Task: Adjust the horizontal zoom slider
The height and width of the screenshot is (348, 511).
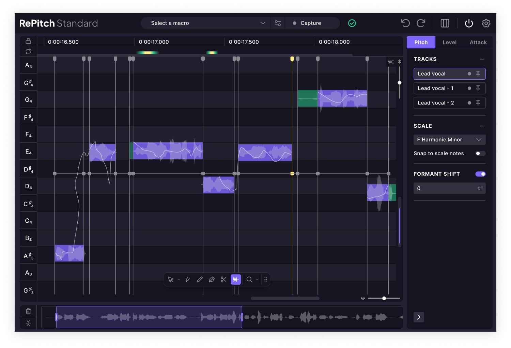Action: click(384, 298)
